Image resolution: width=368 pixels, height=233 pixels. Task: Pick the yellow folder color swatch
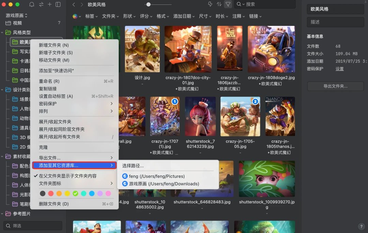[x=67, y=194]
